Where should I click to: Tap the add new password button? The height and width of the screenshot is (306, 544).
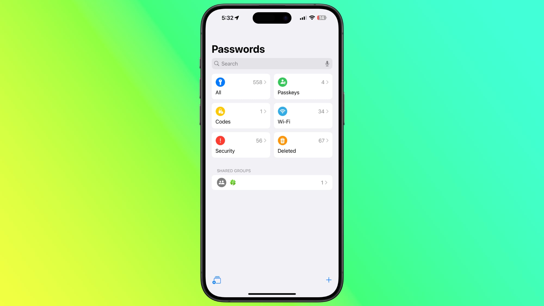(x=328, y=280)
